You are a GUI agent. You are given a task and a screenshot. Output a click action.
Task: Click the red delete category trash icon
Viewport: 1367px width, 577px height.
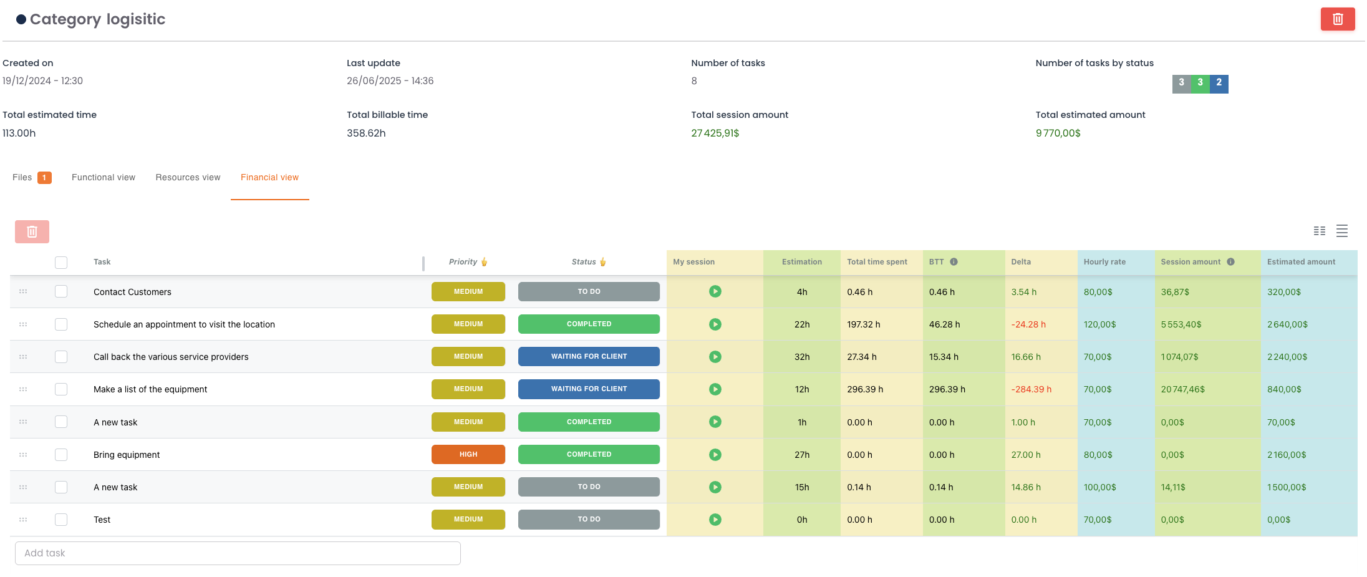click(x=1337, y=19)
